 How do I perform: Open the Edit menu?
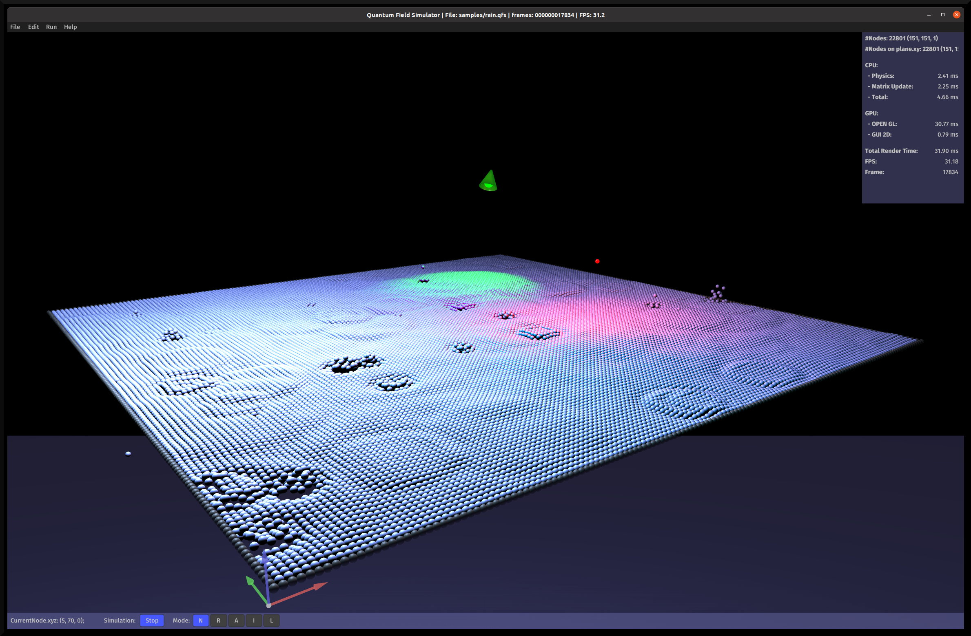(33, 27)
